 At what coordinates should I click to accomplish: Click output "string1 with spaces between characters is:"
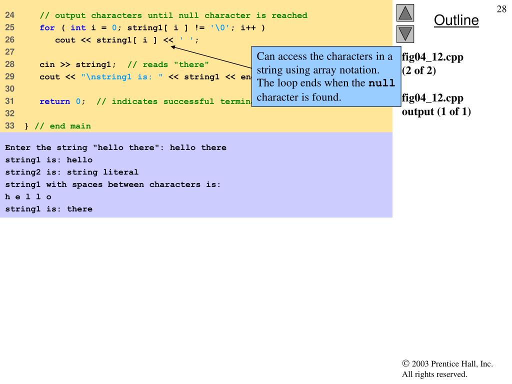(x=113, y=184)
